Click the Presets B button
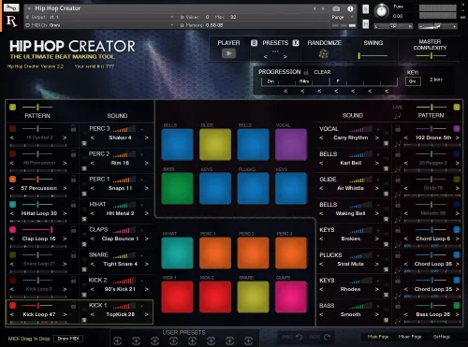 click(x=254, y=43)
